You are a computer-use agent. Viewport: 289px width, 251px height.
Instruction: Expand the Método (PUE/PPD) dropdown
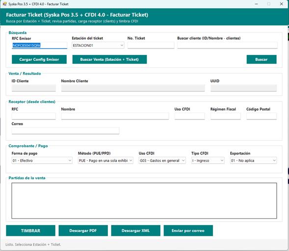pyautogui.click(x=105, y=160)
